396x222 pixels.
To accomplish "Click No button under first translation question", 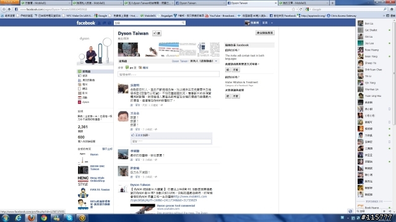I will pyautogui.click(x=236, y=70).
